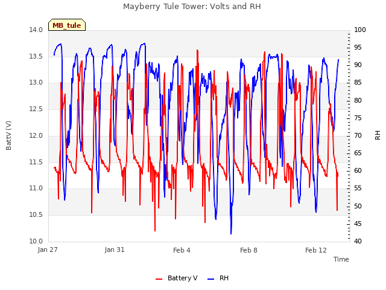This screenshot has height=290, width=386.
Task: Click the rotated 'RH' right axis label
Action: coord(378,135)
